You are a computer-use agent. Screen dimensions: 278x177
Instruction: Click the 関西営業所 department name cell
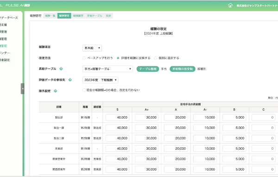coord(59,170)
